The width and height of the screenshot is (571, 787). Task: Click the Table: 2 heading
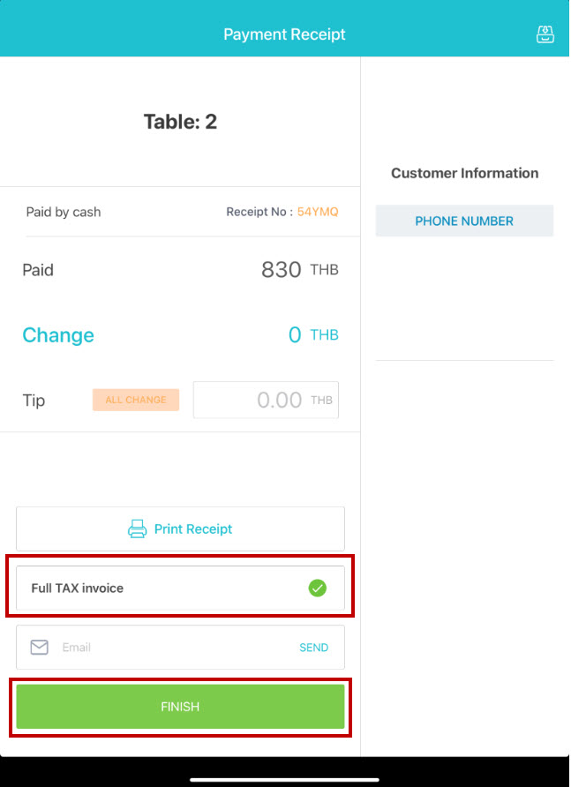180,122
